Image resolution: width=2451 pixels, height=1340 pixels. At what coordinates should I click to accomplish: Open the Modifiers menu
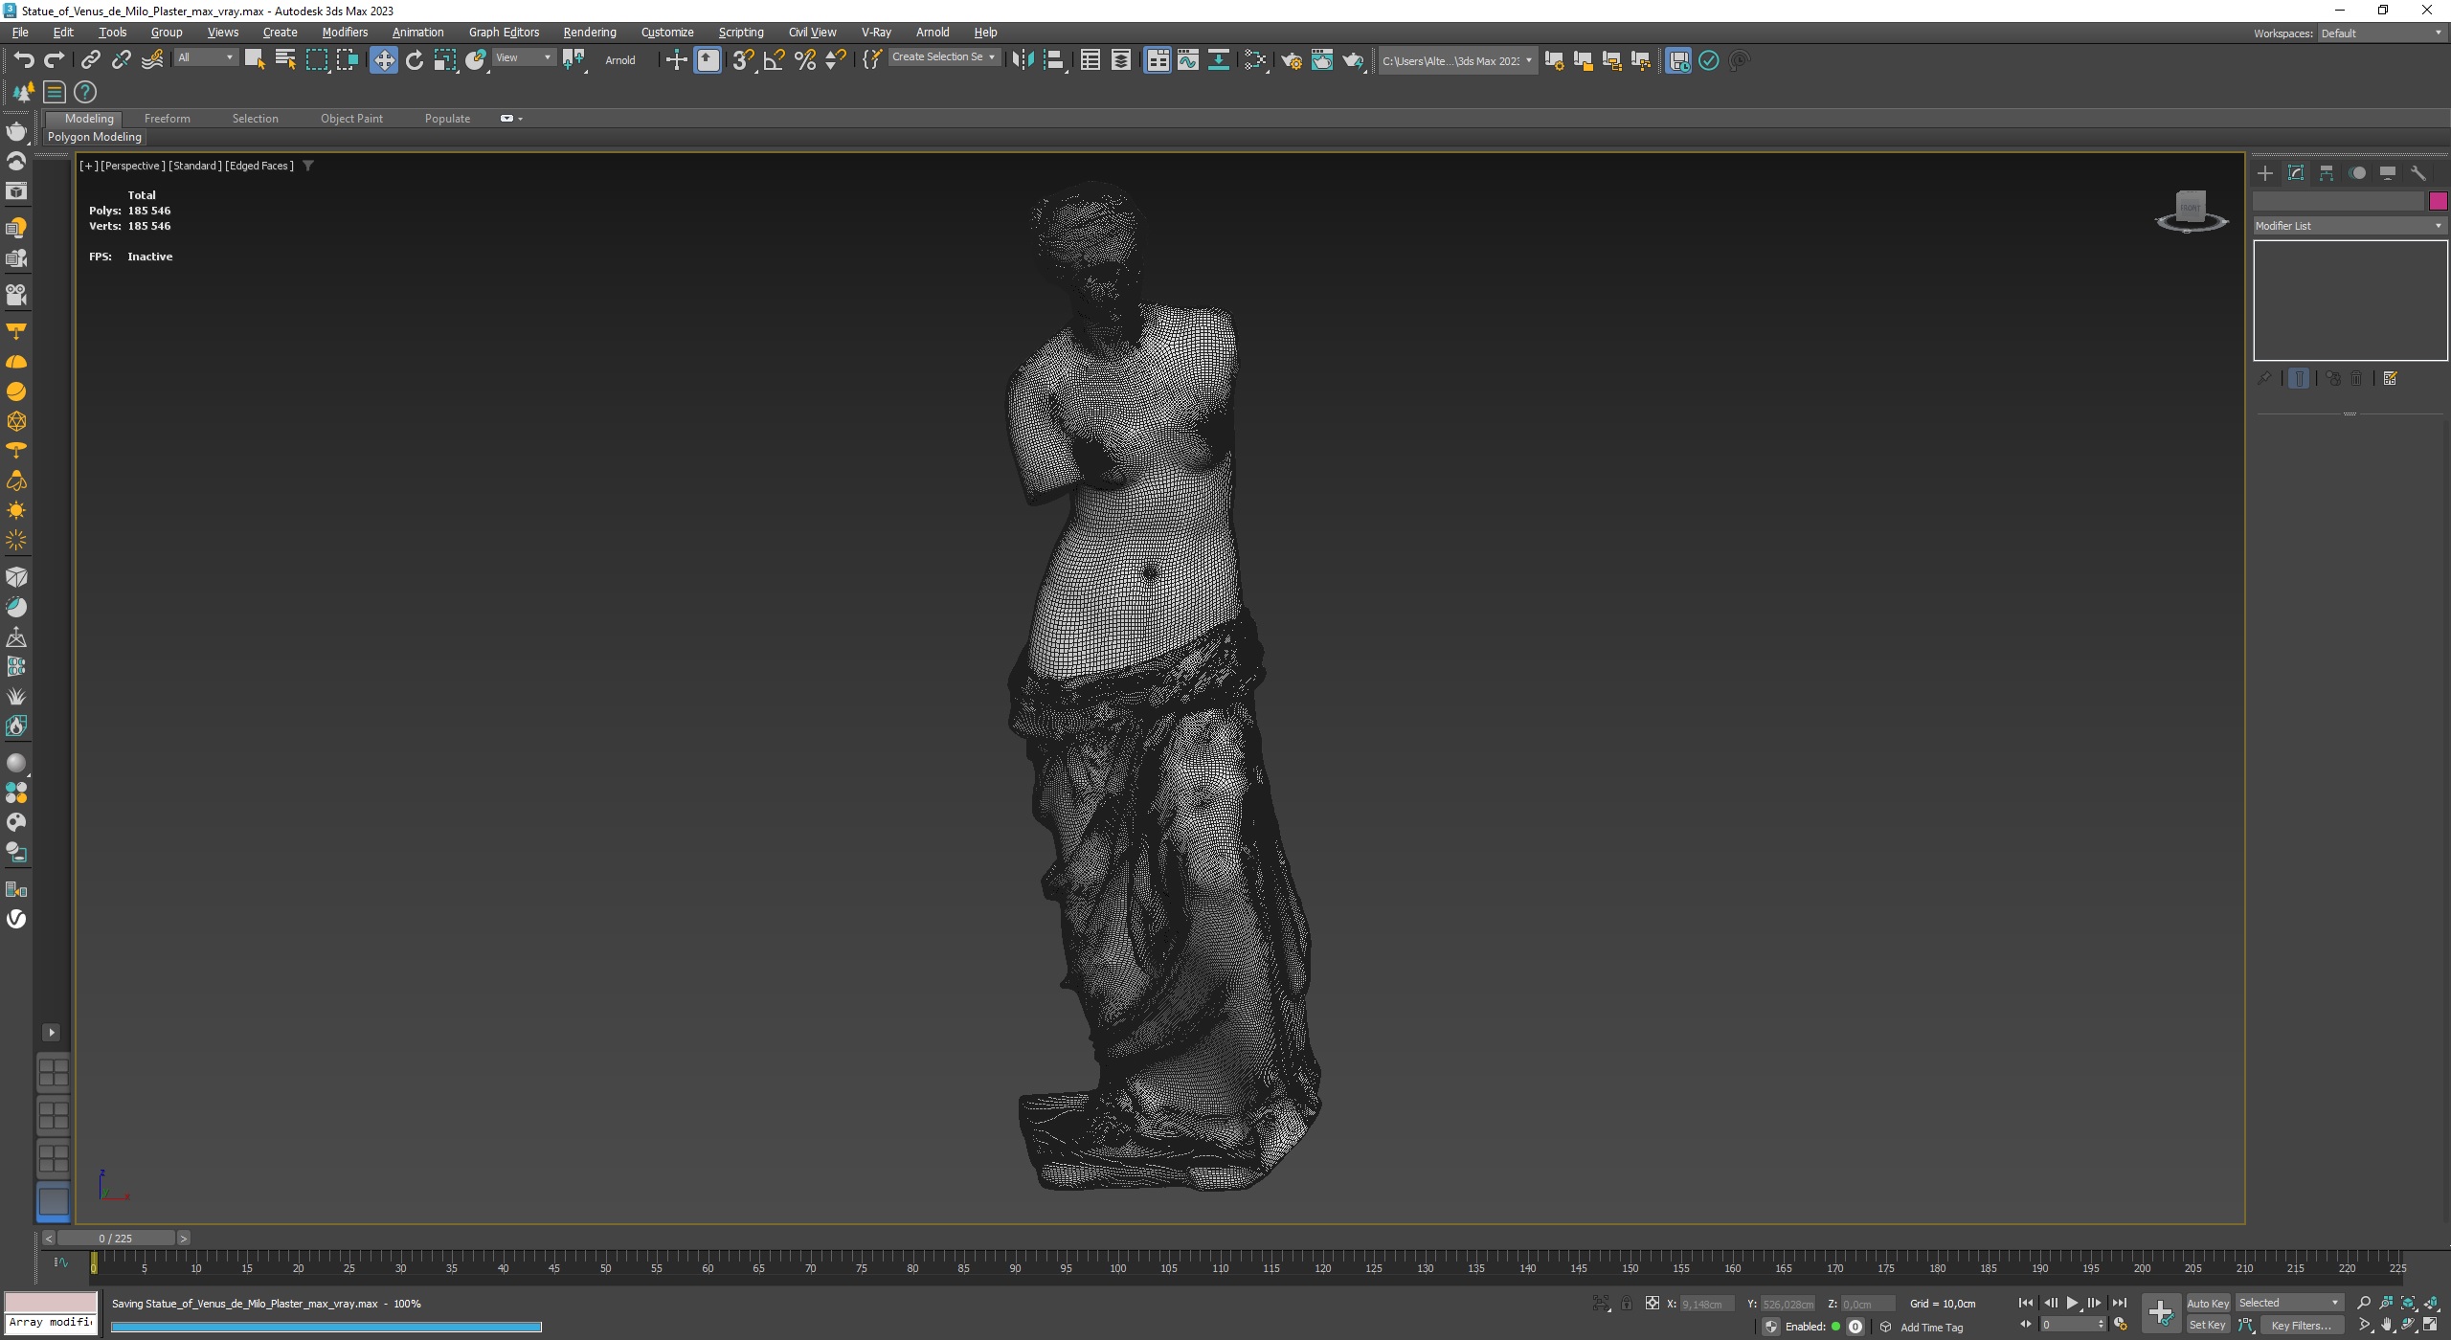(x=345, y=32)
